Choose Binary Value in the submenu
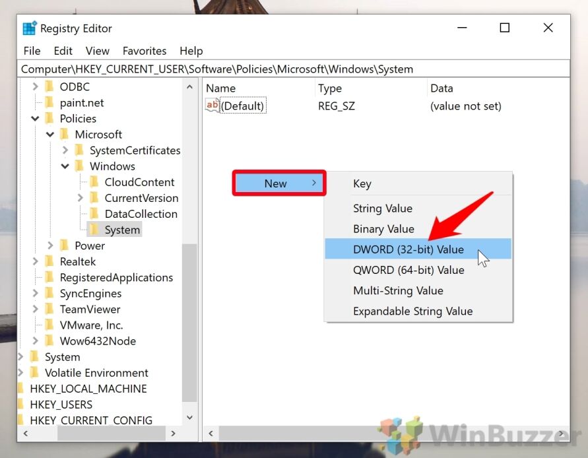This screenshot has width=588, height=458. 418,229
